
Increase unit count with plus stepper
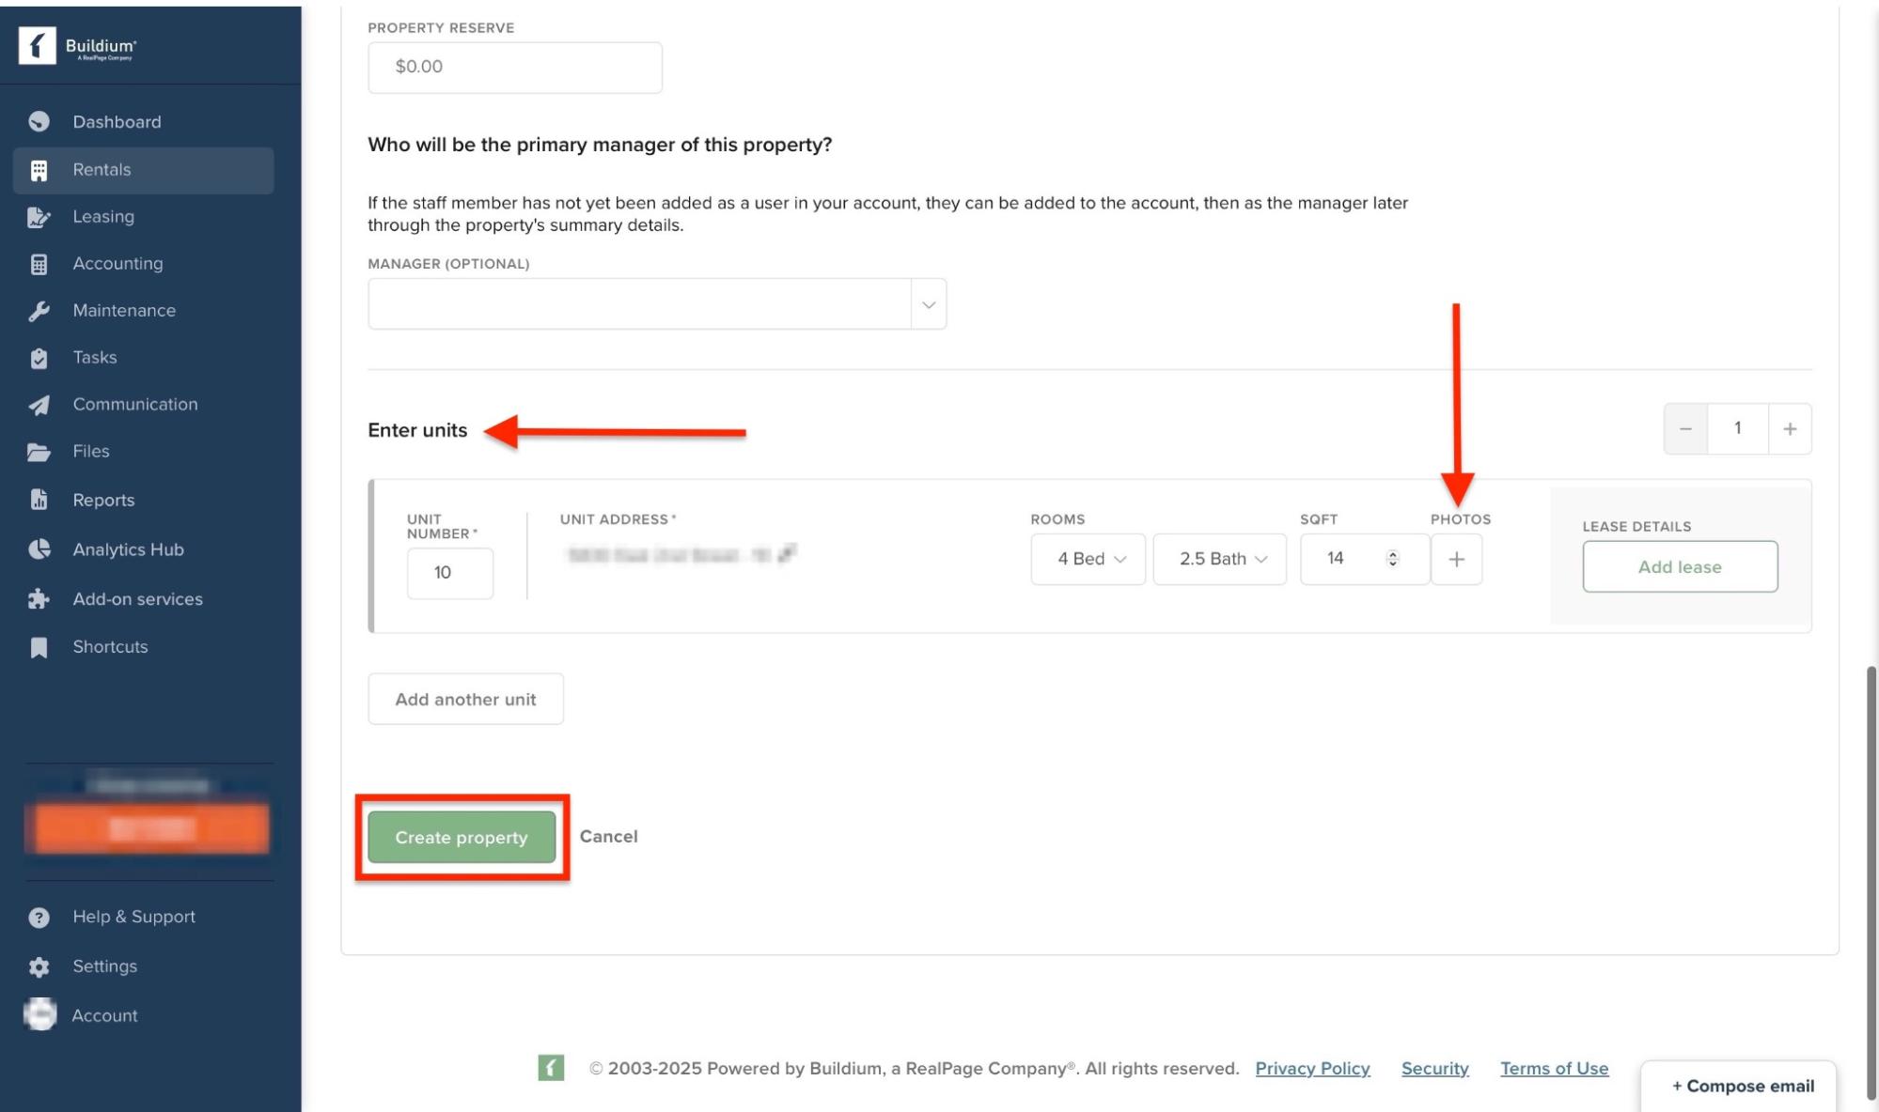click(x=1789, y=429)
